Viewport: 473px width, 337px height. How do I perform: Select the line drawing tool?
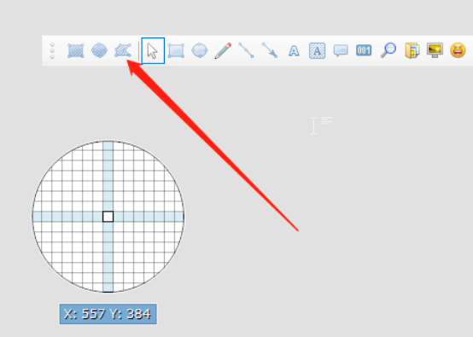[246, 50]
